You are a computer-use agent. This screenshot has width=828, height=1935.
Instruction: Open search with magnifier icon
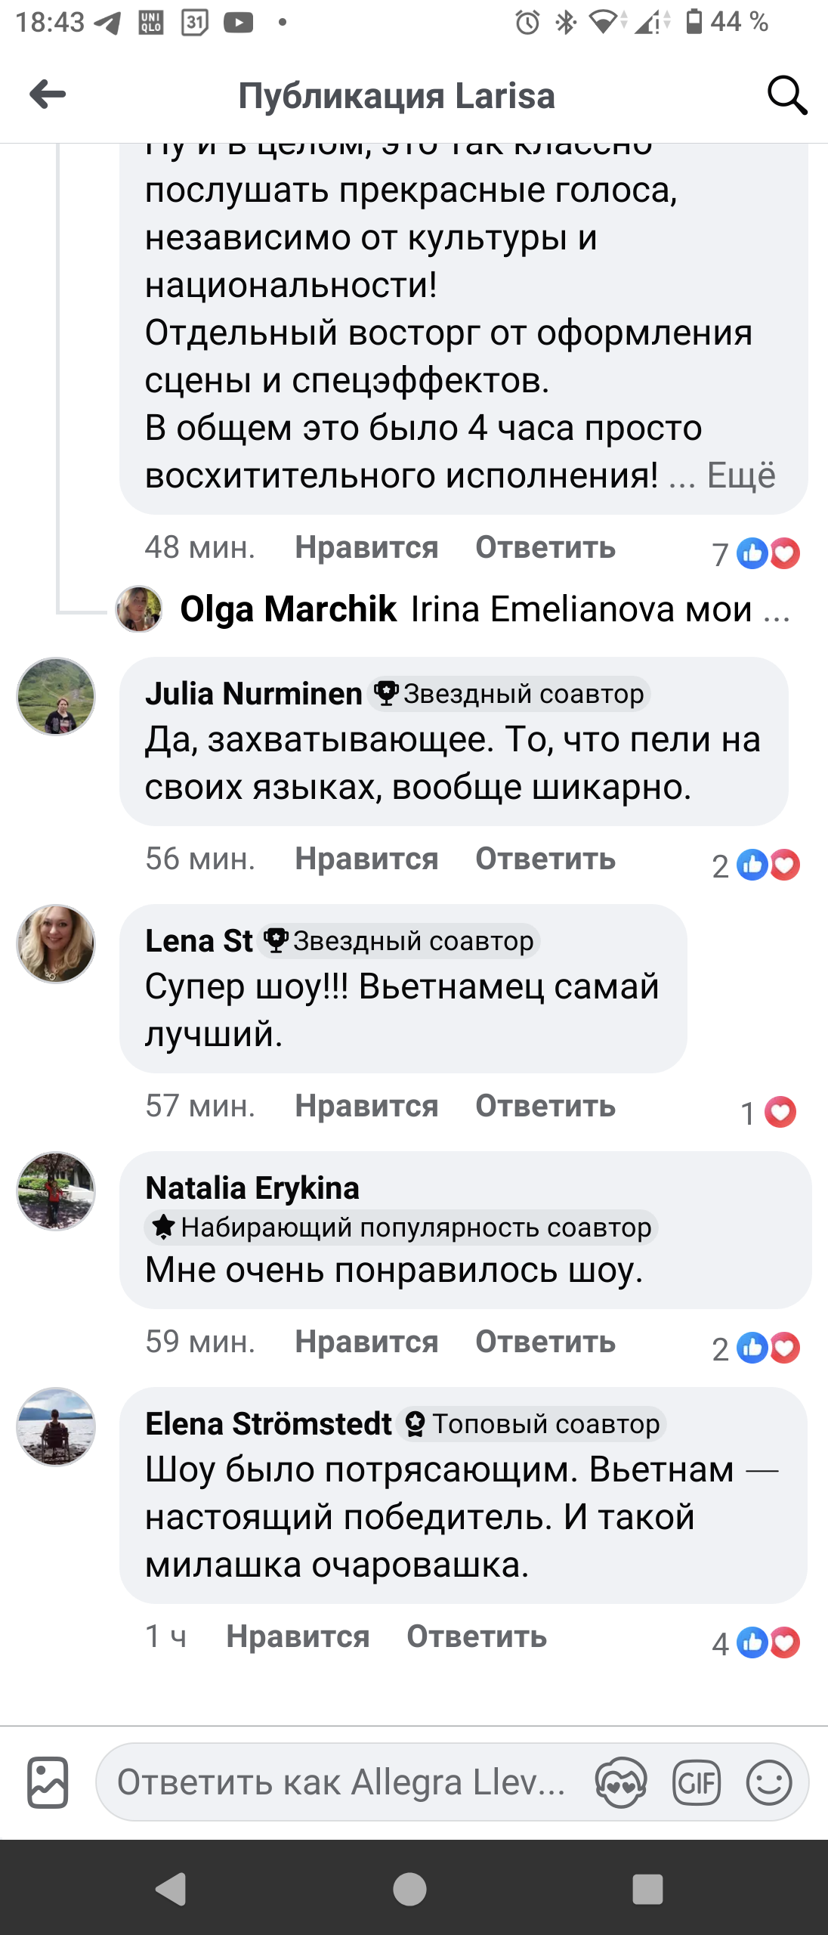(x=786, y=96)
